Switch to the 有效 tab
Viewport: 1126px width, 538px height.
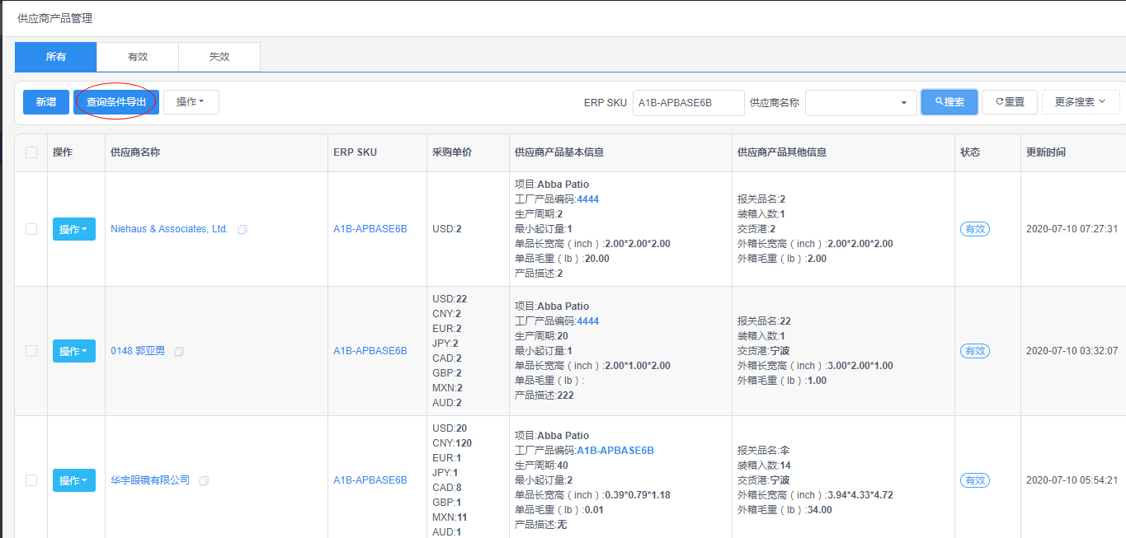click(138, 57)
